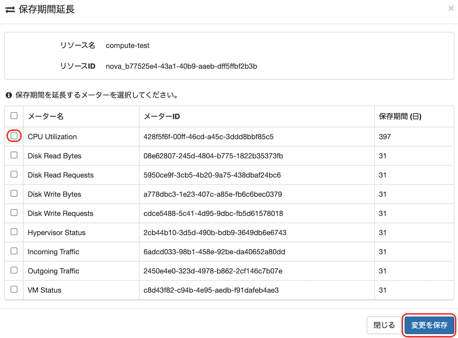Viewport: 458px width, 338px height.
Task: Check the CPU Utilization meter checkbox
Action: (x=14, y=136)
